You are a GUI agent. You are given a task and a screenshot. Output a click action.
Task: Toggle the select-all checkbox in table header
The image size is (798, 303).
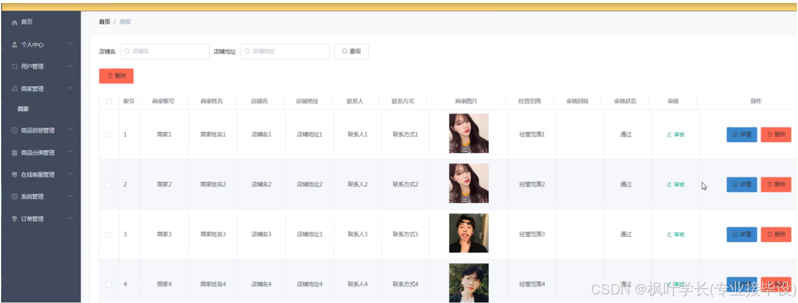[109, 102]
